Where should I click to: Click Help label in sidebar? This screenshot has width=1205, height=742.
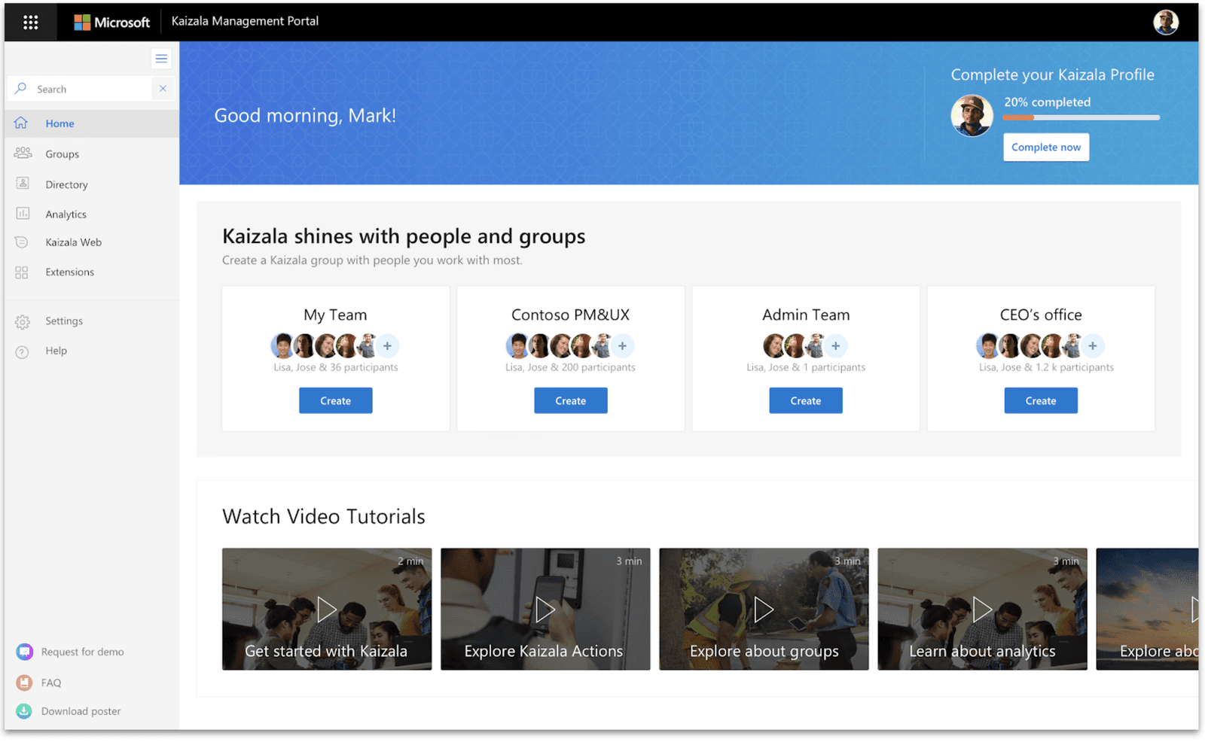(x=56, y=351)
